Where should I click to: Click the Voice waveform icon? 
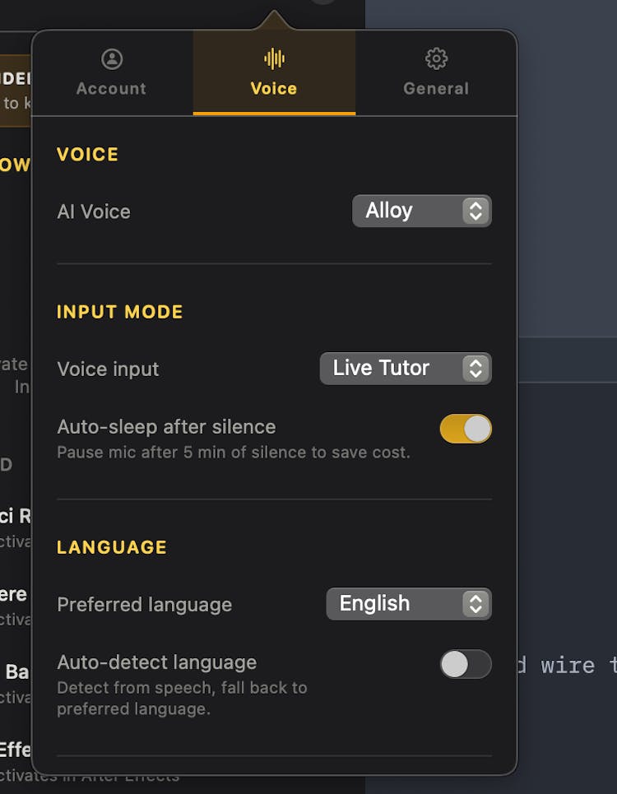274,58
